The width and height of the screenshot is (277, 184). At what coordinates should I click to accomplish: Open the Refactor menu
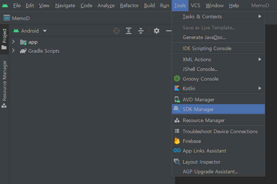pyautogui.click(x=129, y=6)
